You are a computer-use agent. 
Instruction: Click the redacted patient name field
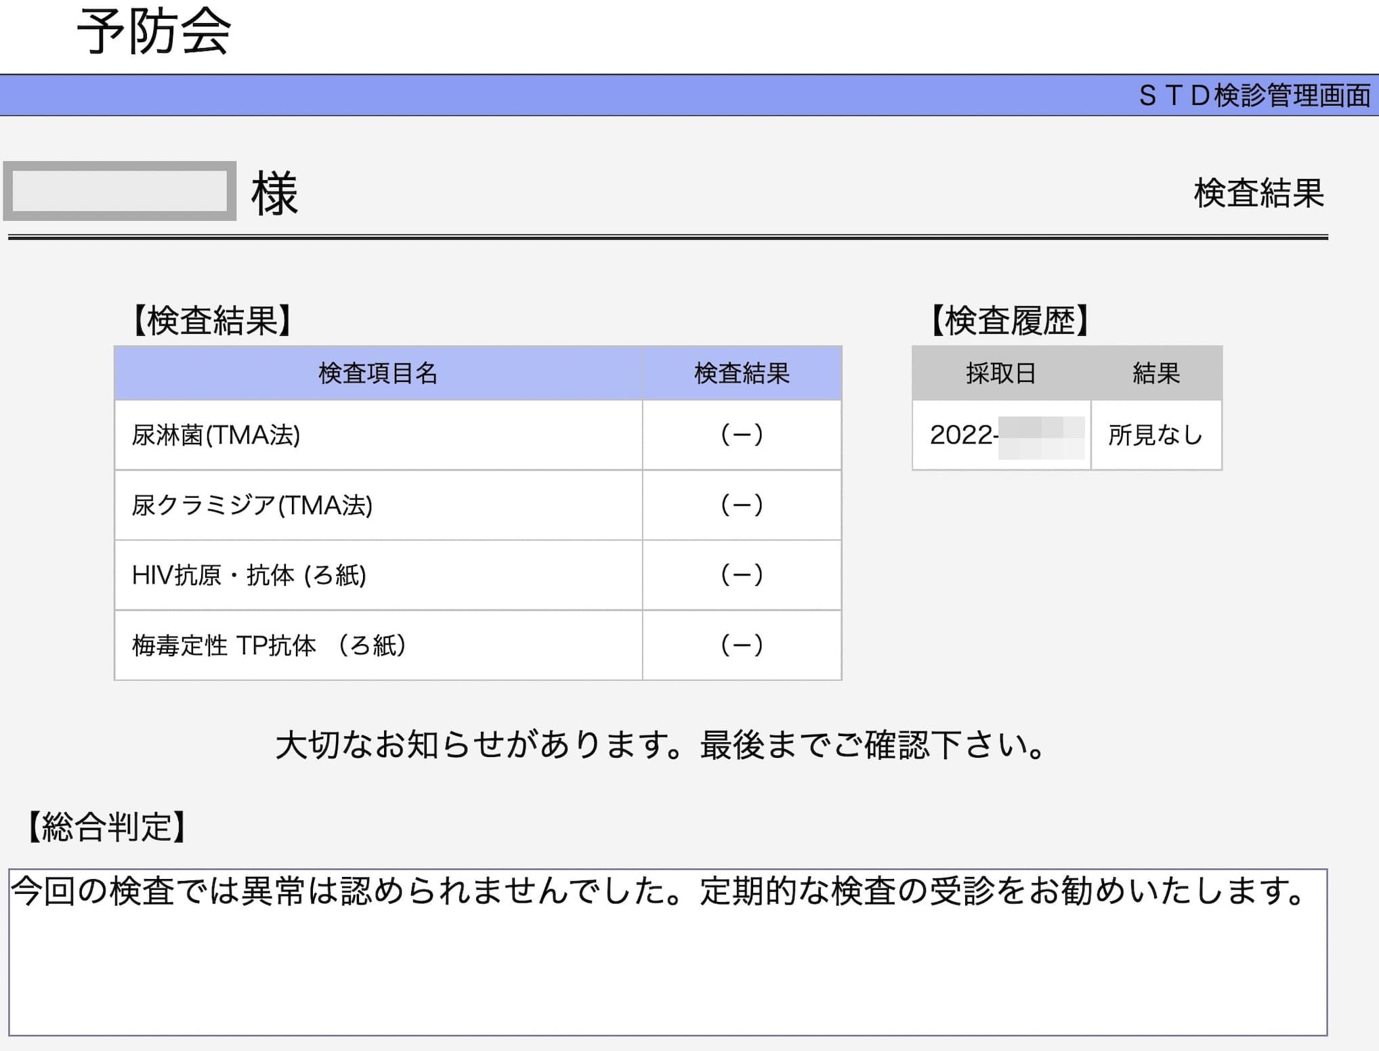pyautogui.click(x=120, y=192)
